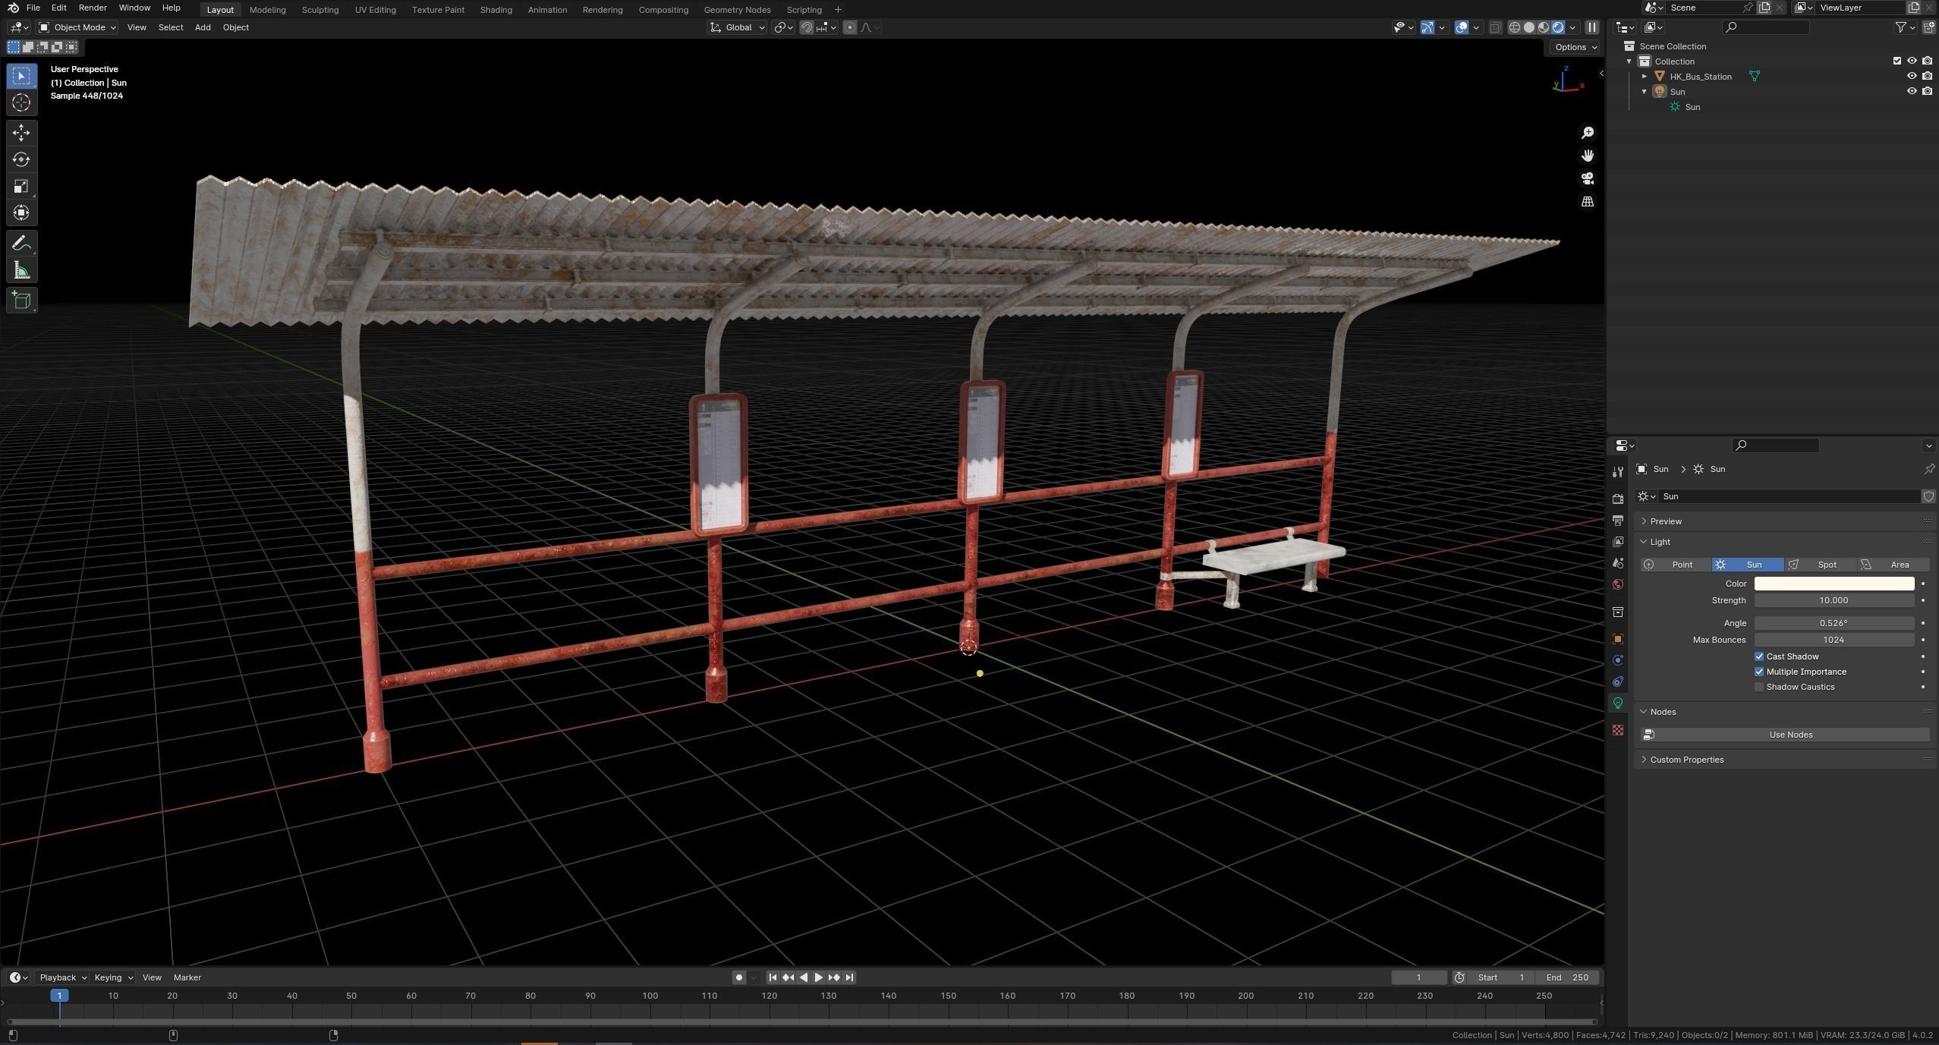1939x1045 pixels.
Task: Open the Object Constraints properties tab
Action: pos(1618,681)
